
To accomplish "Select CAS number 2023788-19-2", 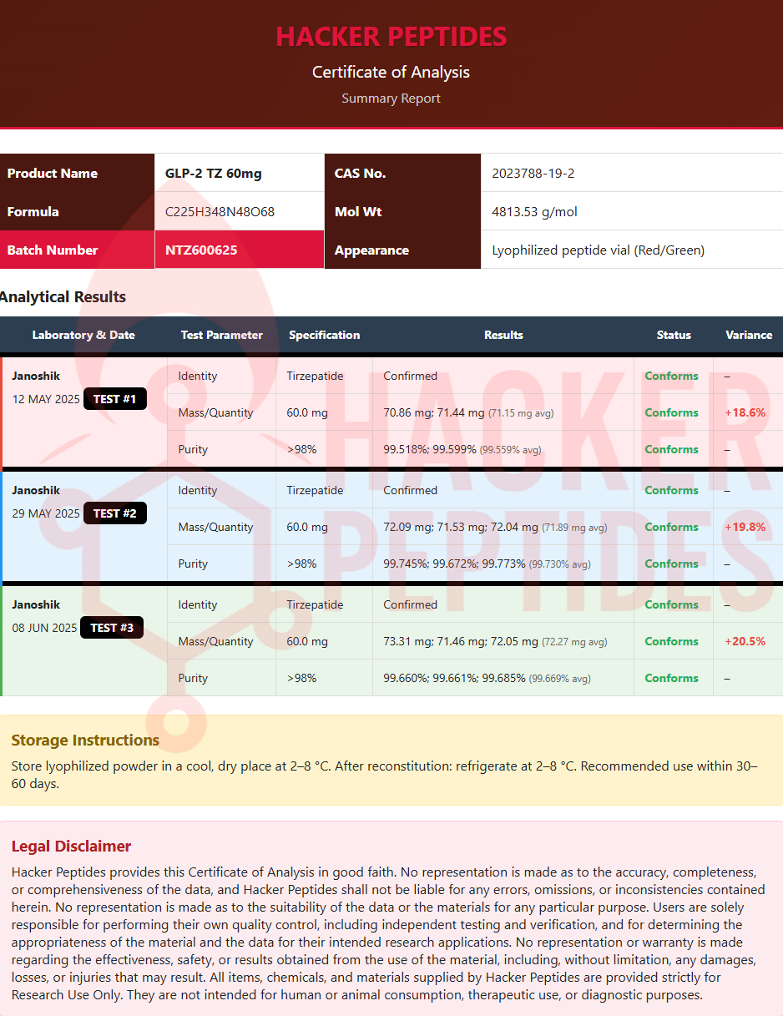I will tap(533, 174).
